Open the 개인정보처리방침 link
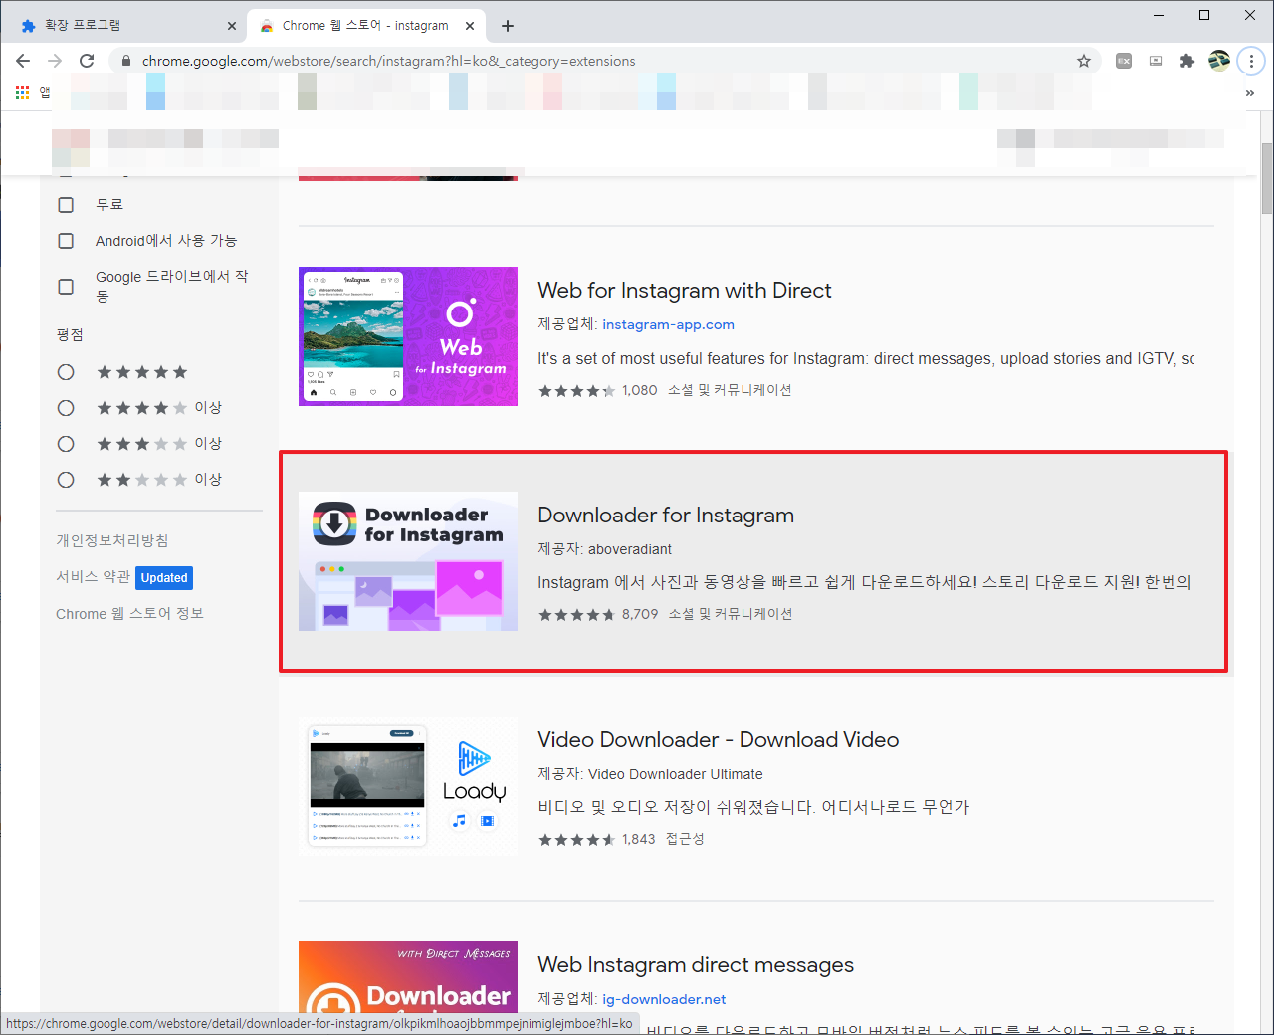1274x1035 pixels. tap(112, 540)
